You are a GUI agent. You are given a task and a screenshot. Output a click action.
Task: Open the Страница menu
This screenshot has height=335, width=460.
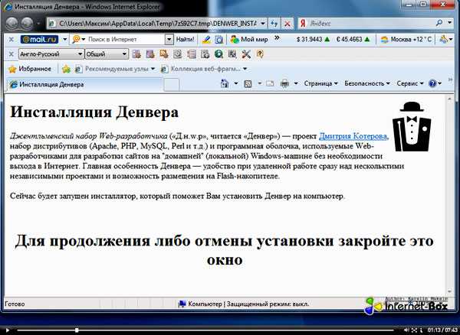320,83
